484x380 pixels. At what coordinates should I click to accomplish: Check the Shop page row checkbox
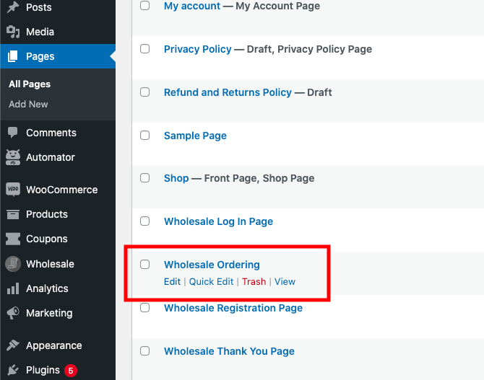click(x=144, y=178)
